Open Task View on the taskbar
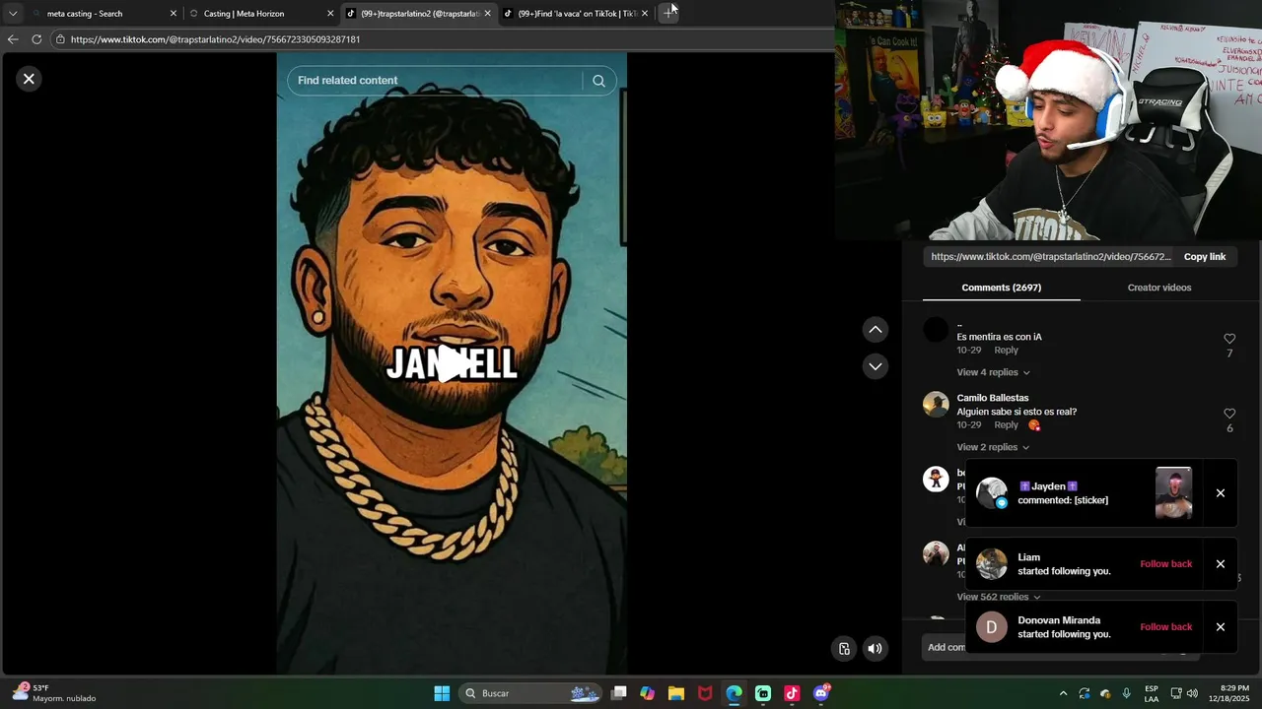1262x709 pixels. pyautogui.click(x=618, y=693)
